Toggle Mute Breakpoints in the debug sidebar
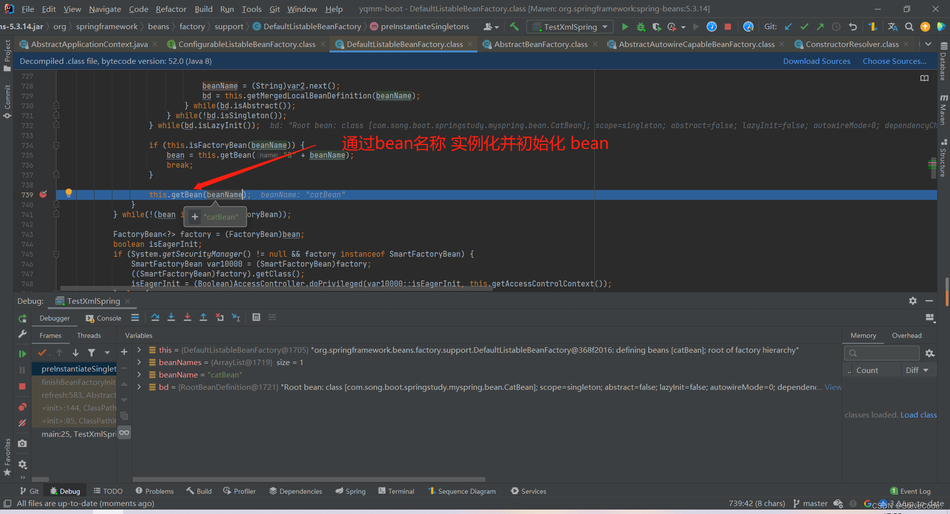Image resolution: width=950 pixels, height=514 pixels. click(22, 423)
